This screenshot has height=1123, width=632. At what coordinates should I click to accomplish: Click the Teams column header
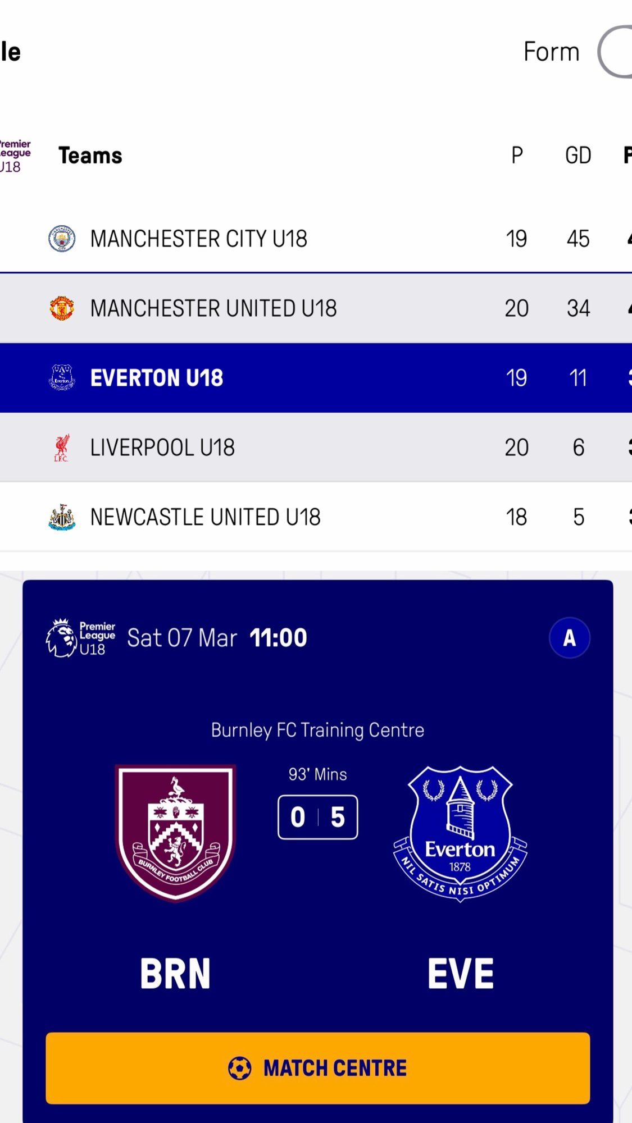(90, 156)
